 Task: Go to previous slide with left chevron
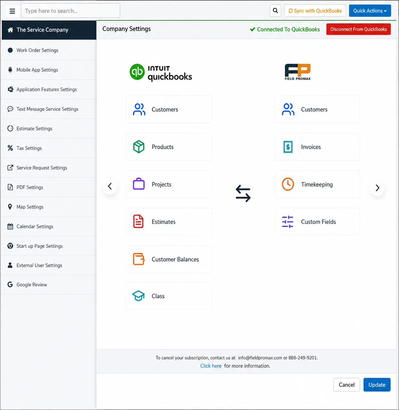click(x=110, y=186)
